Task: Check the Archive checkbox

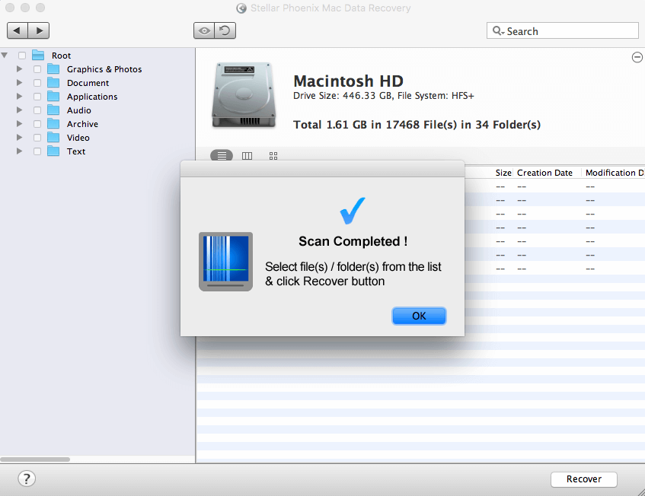Action: (37, 124)
